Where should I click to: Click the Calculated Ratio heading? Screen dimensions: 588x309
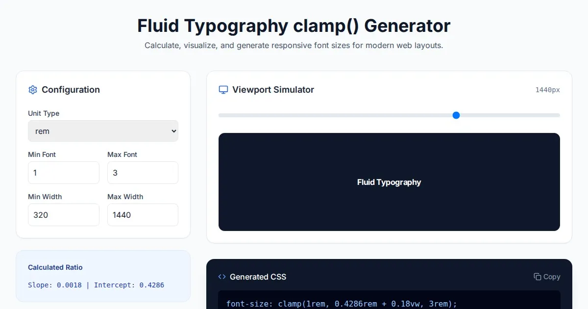(55, 267)
